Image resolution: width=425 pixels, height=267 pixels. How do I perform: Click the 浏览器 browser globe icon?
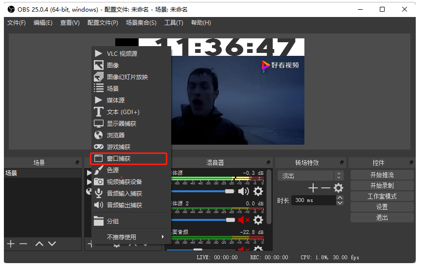99,135
